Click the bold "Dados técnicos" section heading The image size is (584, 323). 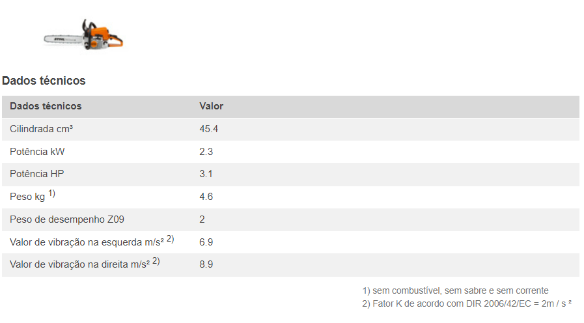coord(44,81)
